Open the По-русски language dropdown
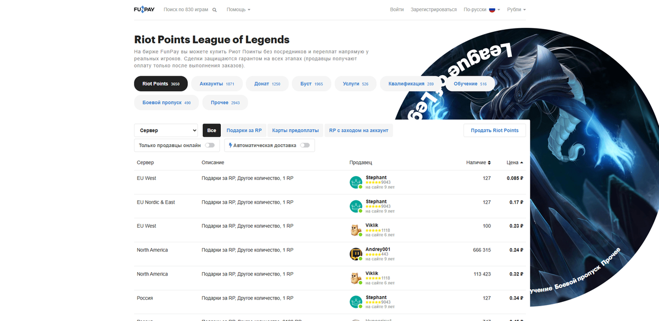 482,10
